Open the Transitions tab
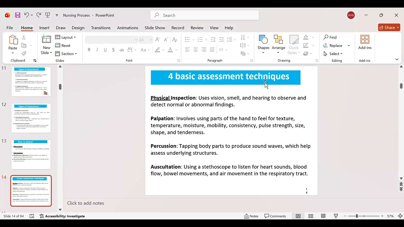This screenshot has height=227, width=404. click(x=101, y=28)
